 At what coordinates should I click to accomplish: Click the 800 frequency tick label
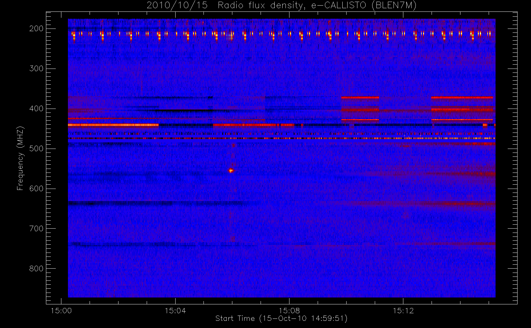coord(36,269)
